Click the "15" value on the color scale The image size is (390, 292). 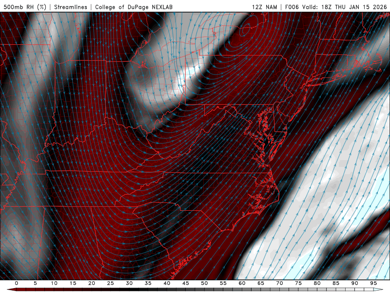pos(73,283)
